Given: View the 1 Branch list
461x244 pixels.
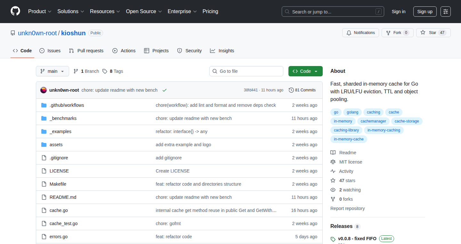Looking at the screenshot, I should [x=86, y=71].
